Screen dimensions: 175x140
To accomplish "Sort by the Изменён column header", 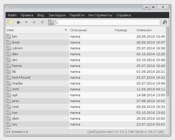I will tap(150, 30).
